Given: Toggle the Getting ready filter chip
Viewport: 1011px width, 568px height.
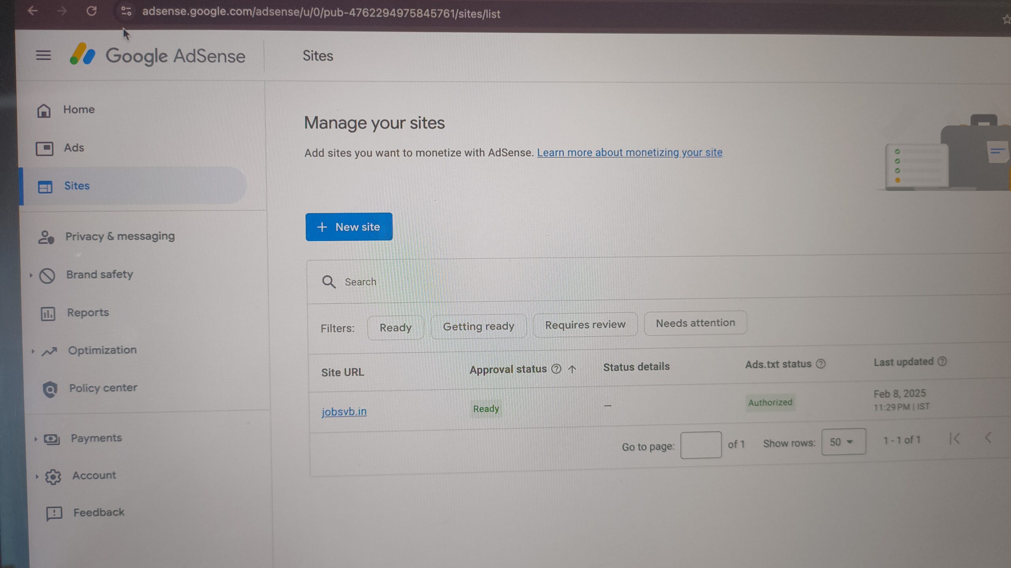Looking at the screenshot, I should [478, 326].
